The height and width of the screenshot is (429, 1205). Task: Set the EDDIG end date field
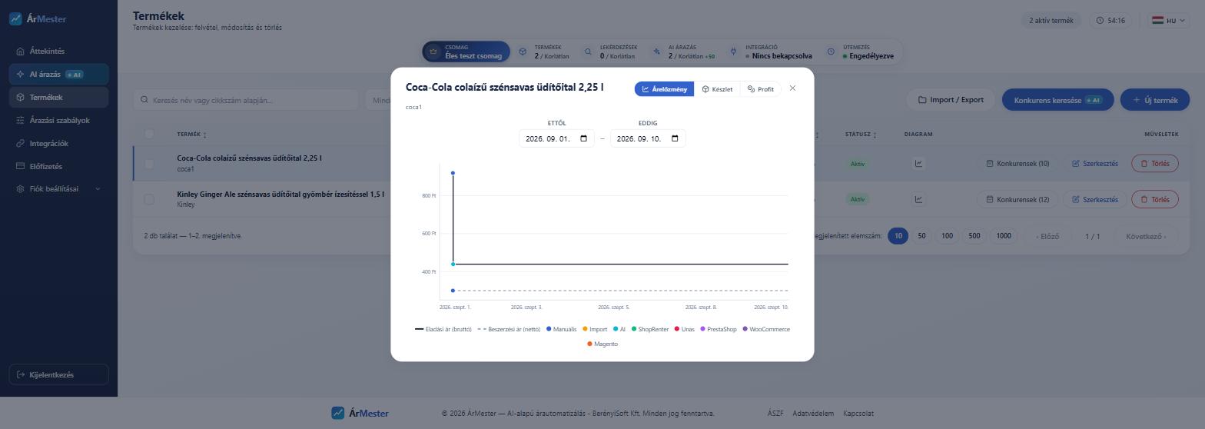(648, 138)
